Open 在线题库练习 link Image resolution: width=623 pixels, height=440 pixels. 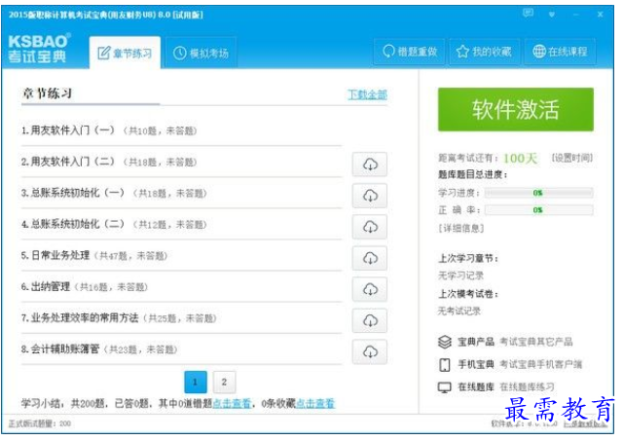click(x=527, y=386)
